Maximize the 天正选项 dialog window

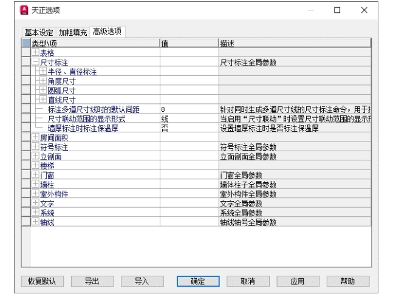337,10
